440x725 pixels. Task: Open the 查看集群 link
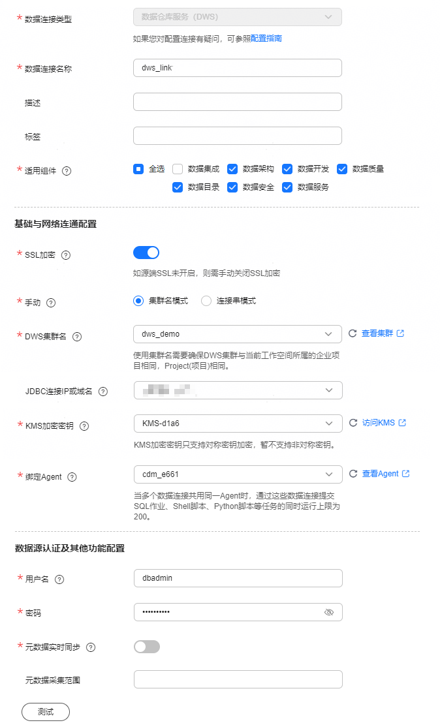pos(377,333)
